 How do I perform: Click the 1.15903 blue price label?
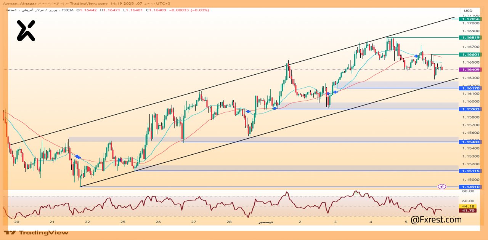click(x=470, y=109)
